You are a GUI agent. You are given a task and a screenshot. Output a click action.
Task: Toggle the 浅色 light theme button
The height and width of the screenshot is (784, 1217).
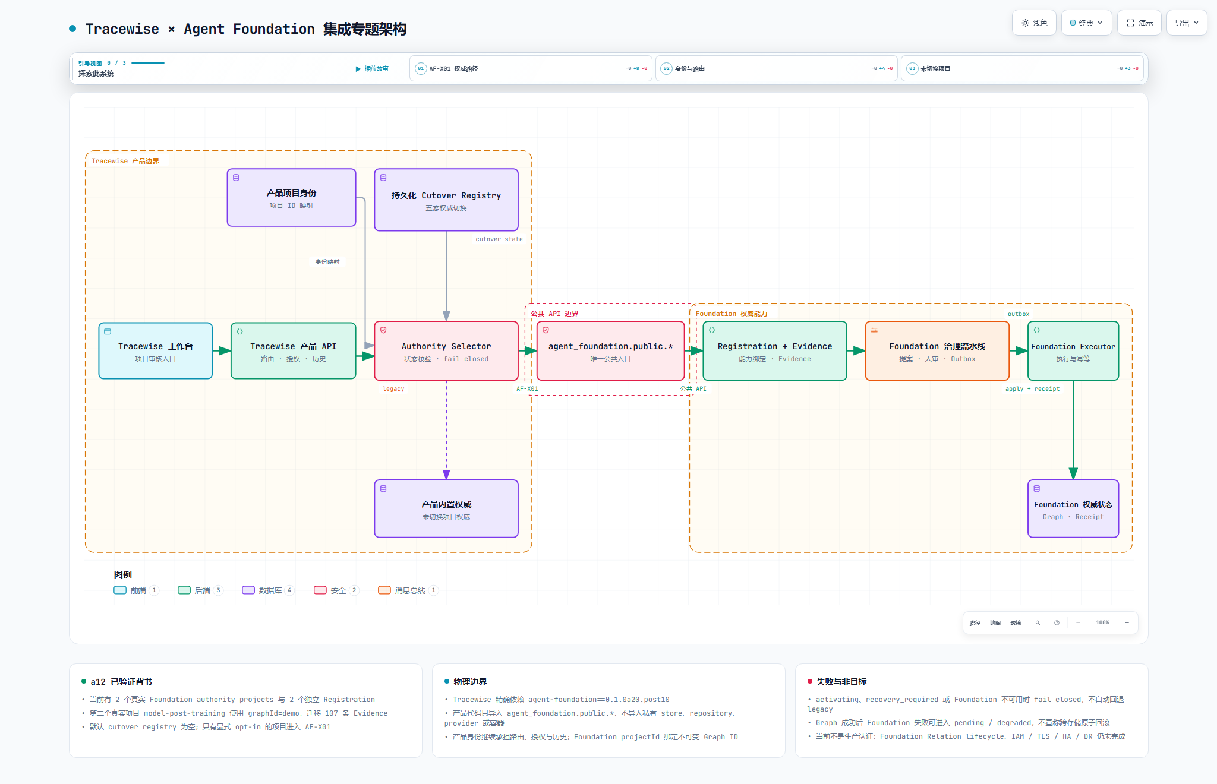click(x=1034, y=23)
